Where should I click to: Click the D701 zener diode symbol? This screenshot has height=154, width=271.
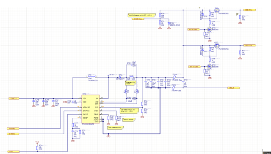[169, 23]
